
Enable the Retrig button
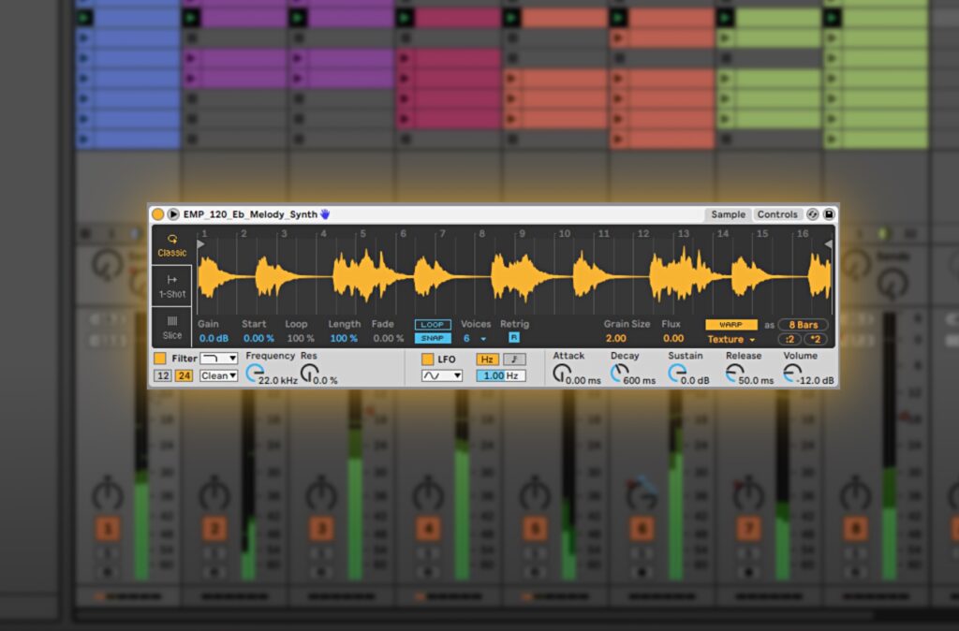514,335
